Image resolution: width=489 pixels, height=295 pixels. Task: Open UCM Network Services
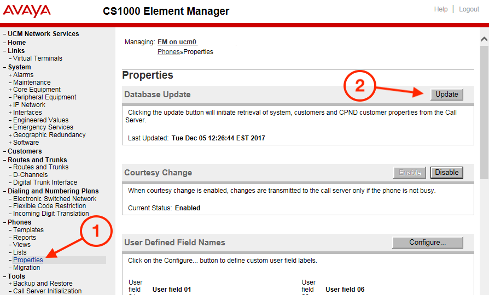point(43,34)
